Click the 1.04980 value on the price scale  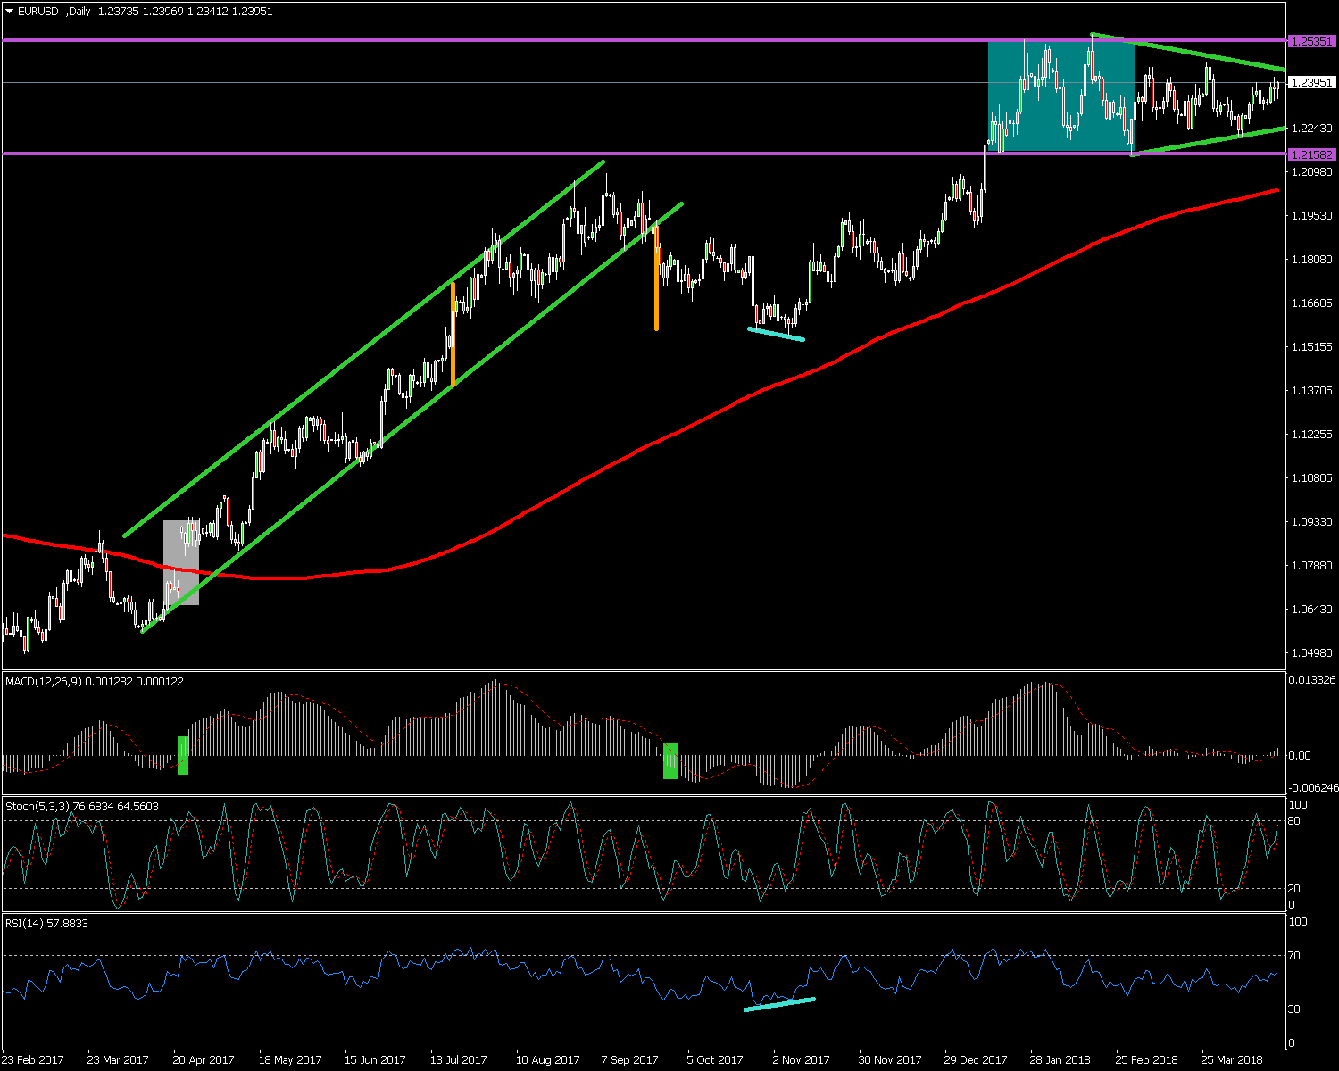[x=1310, y=653]
